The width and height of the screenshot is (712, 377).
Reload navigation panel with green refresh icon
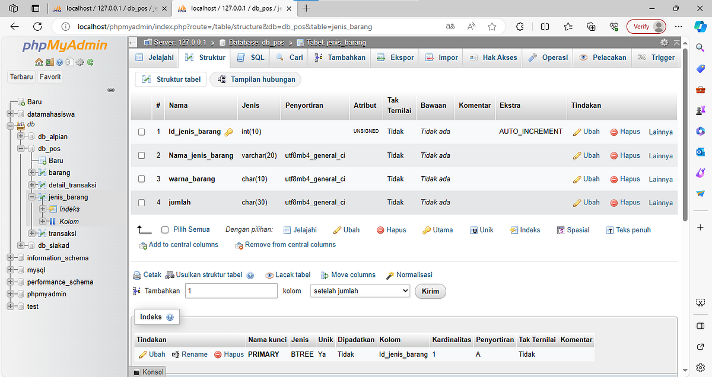(x=90, y=62)
